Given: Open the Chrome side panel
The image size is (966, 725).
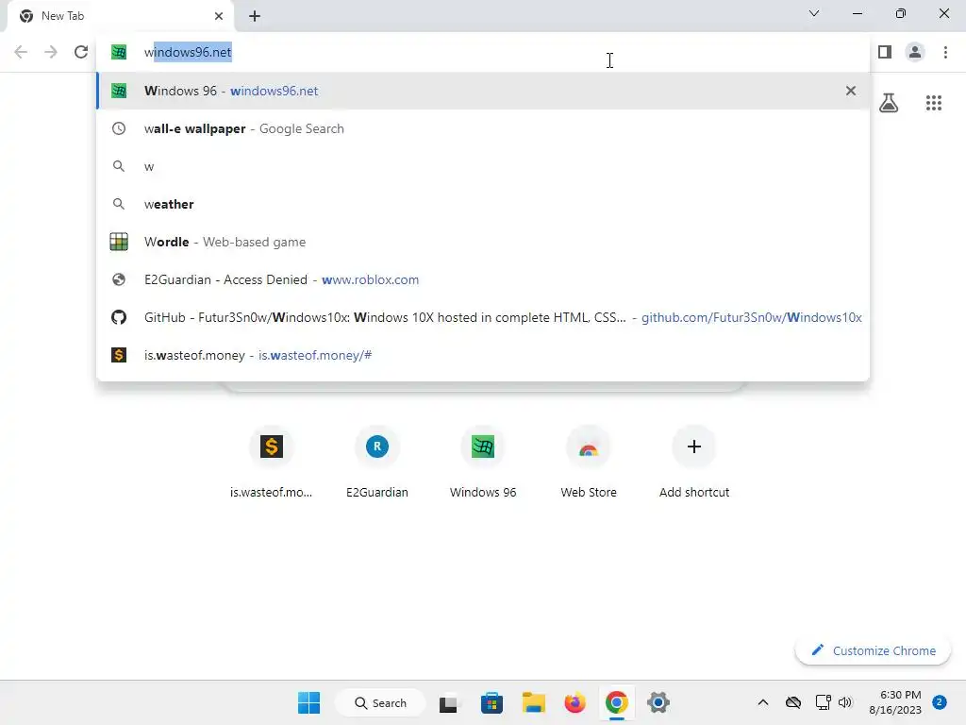Looking at the screenshot, I should (885, 52).
